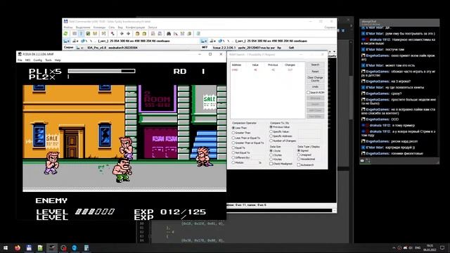Click the volume icon in system tray
The height and width of the screenshot is (253, 450).
click(x=411, y=248)
